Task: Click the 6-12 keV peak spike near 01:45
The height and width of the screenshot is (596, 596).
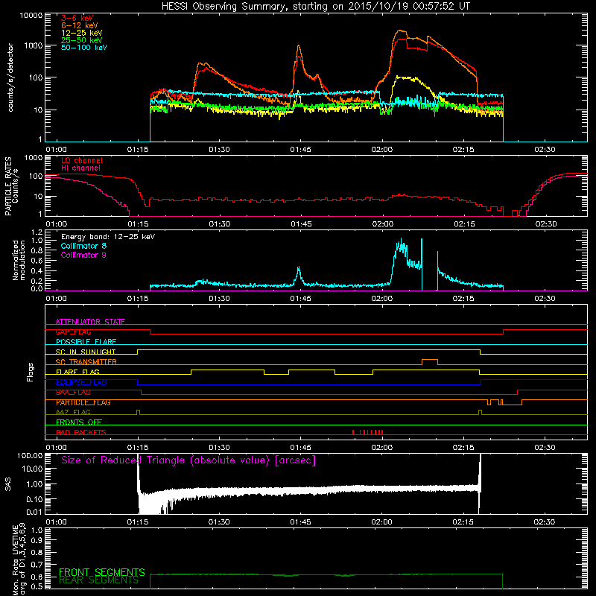Action: (x=299, y=46)
